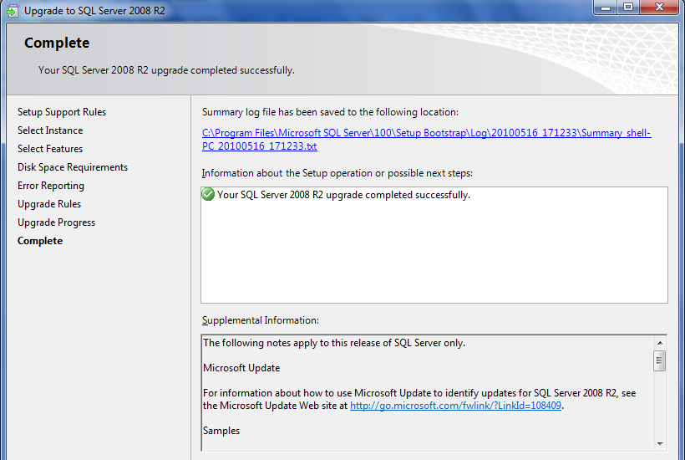This screenshot has width=685, height=460.
Task: Click 'Information about the Setup operation' label
Action: tap(337, 173)
